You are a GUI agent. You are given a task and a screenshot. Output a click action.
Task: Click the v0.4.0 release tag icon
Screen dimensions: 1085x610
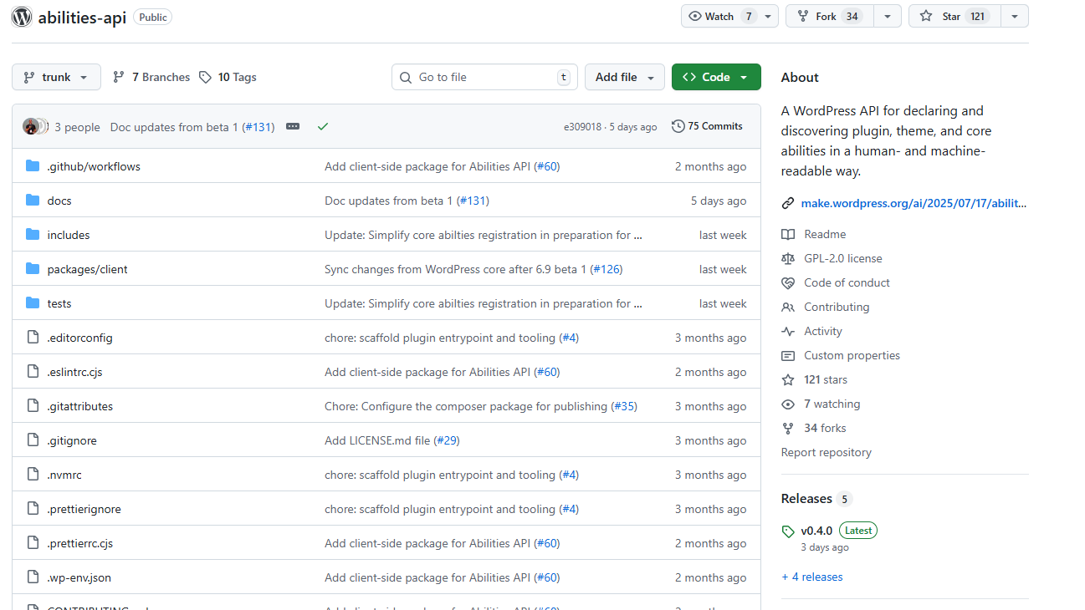tap(787, 531)
